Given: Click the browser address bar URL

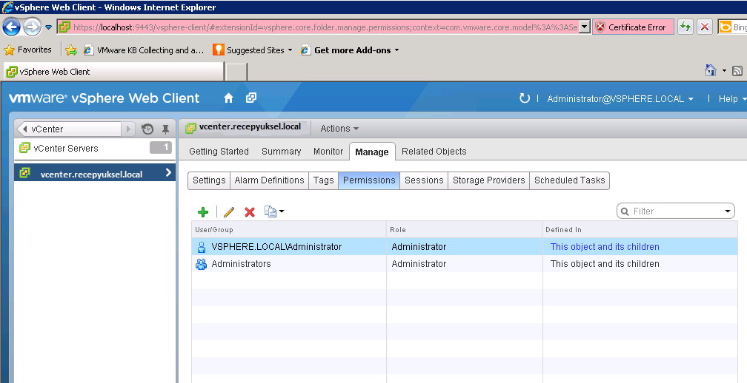Looking at the screenshot, I should (325, 27).
